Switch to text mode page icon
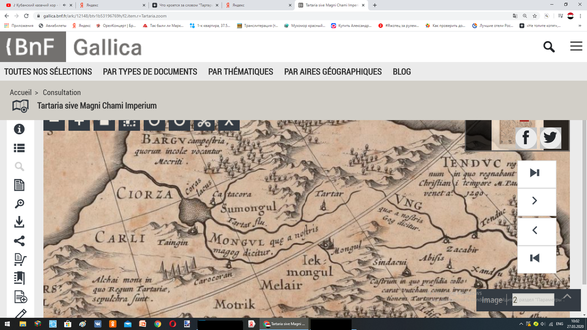Image resolution: width=587 pixels, height=330 pixels. pyautogui.click(x=20, y=185)
